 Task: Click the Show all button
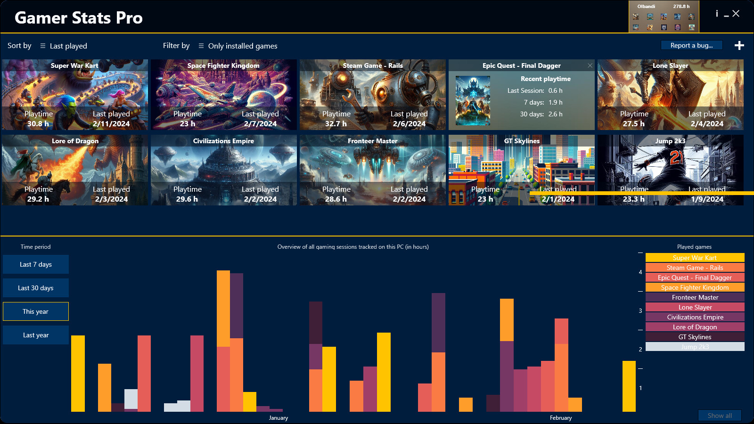[x=720, y=415]
